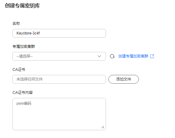Viewport: 175px width, 138px height.
Task: Click into the pem编码 certificate textarea
Action: pyautogui.click(x=59, y=114)
